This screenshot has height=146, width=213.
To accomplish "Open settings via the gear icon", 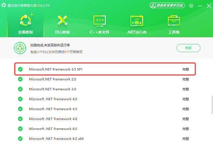I will coord(191,6).
